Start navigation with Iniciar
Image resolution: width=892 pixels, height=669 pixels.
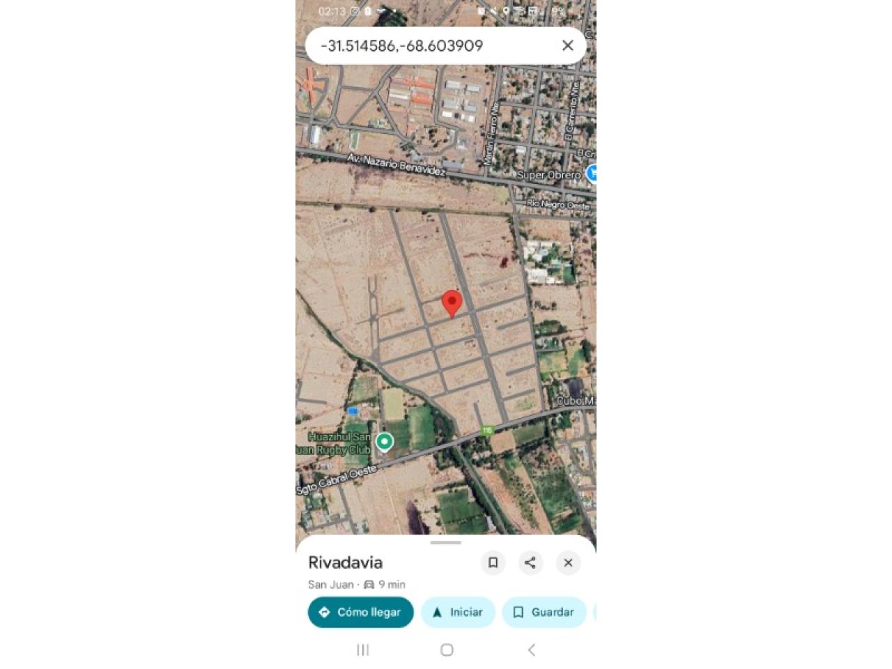[458, 612]
